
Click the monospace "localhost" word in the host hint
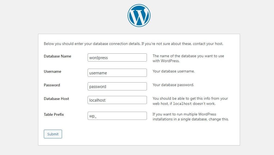coord(182,104)
